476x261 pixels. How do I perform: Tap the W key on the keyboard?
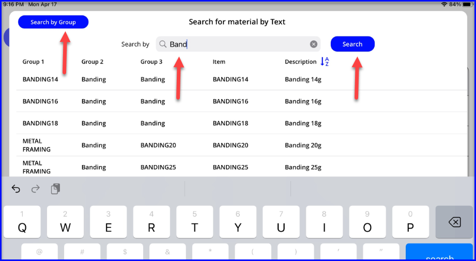click(x=65, y=222)
